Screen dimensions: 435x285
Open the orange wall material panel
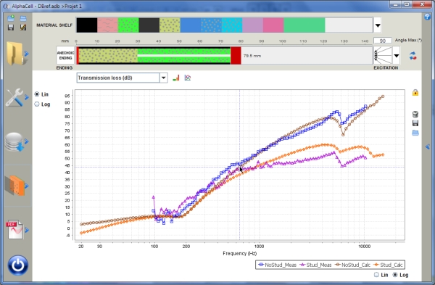[14, 186]
